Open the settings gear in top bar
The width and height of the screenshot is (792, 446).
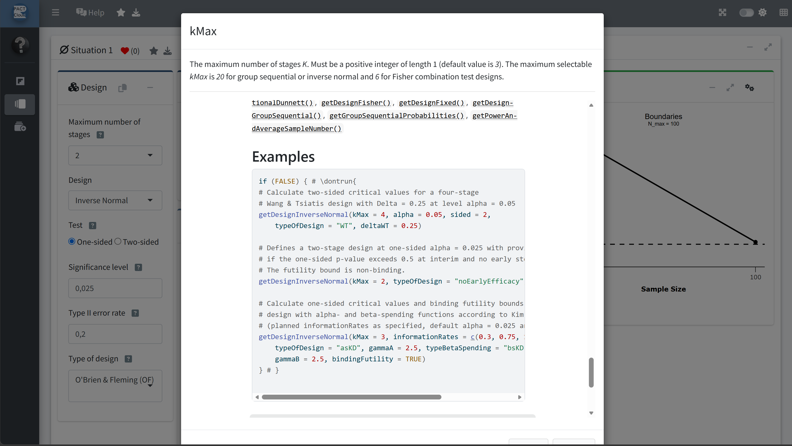tap(763, 13)
